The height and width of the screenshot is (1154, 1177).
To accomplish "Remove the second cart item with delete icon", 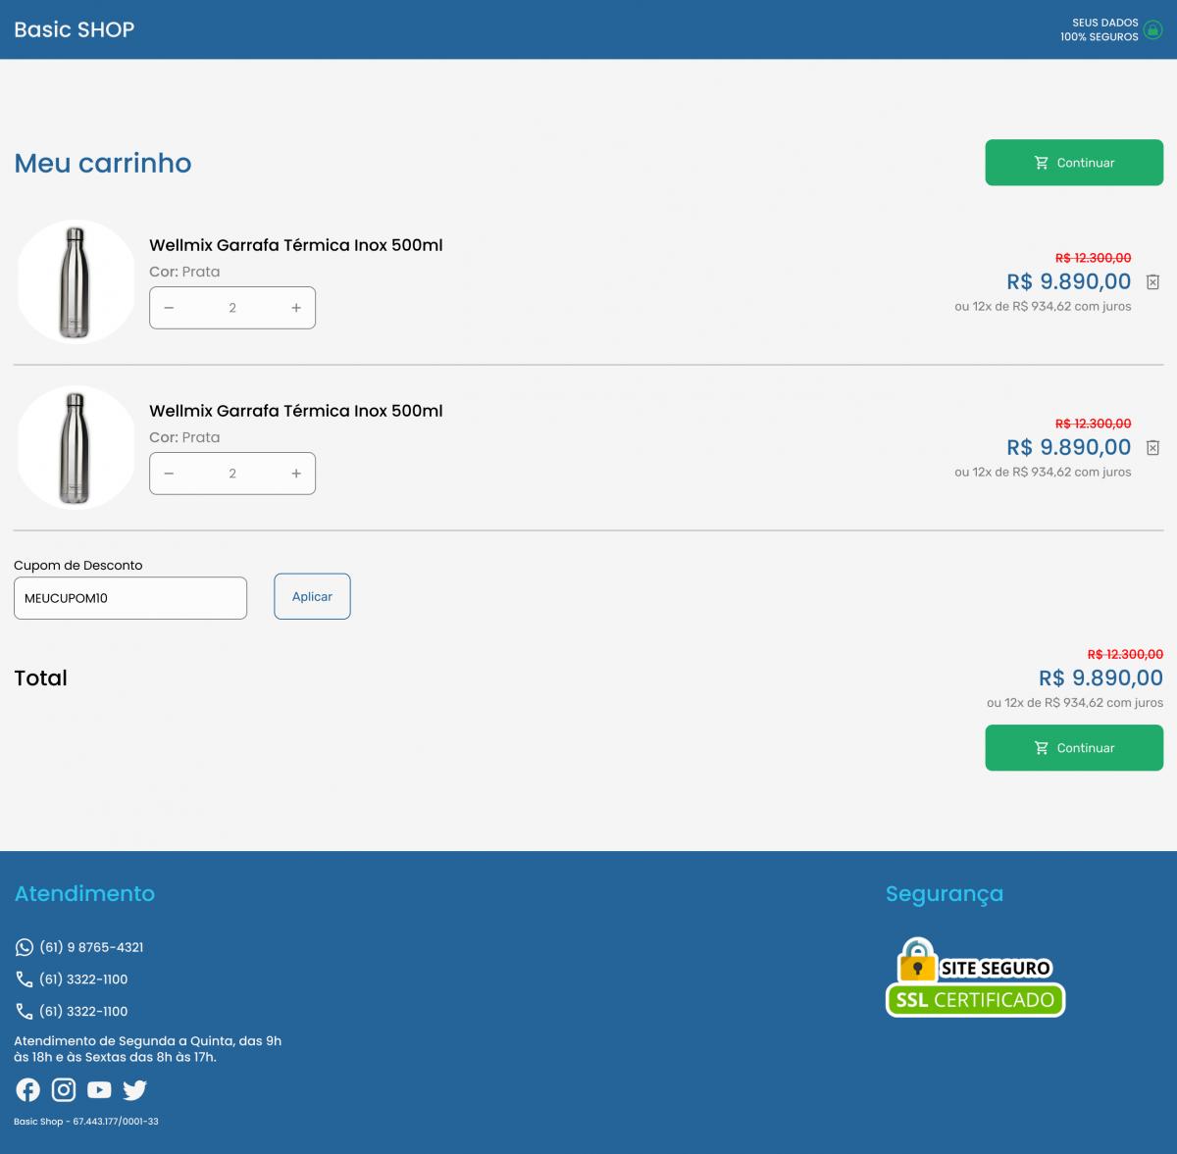I will tap(1152, 448).
